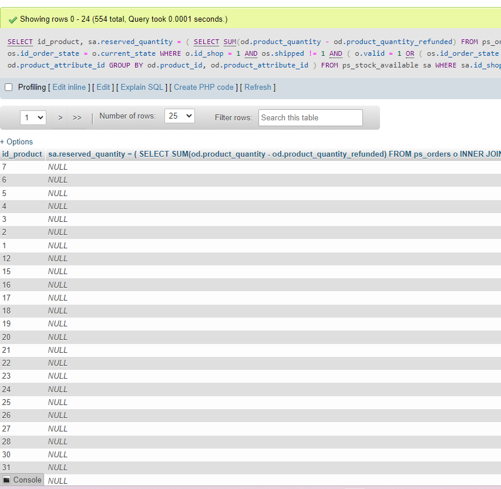Click the first AND keyword in query
This screenshot has width=501, height=489.
(x=251, y=53)
